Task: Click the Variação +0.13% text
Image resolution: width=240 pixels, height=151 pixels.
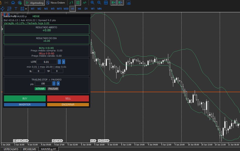Action: click(x=14, y=23)
